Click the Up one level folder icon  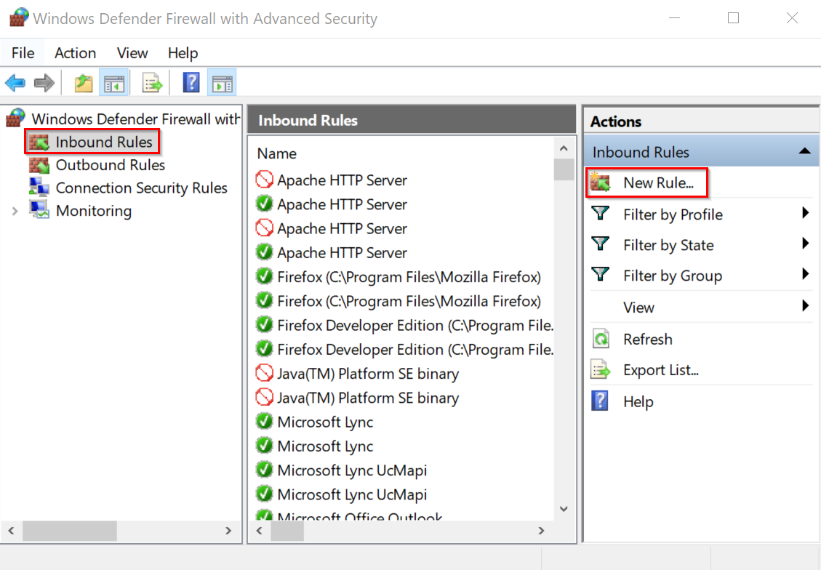84,83
